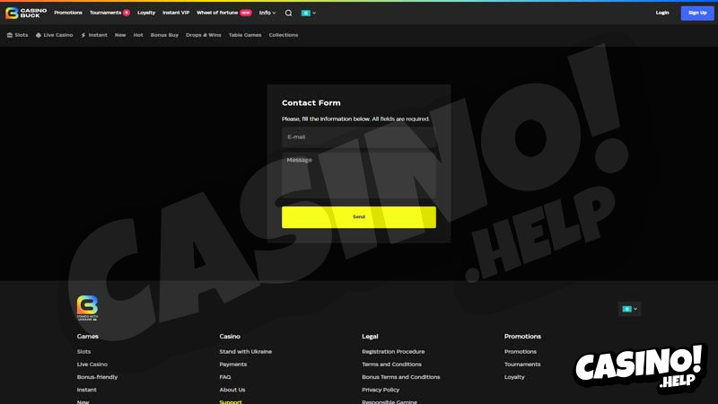This screenshot has width=718, height=404.
Task: Open footer FAQ link
Action: 225,377
